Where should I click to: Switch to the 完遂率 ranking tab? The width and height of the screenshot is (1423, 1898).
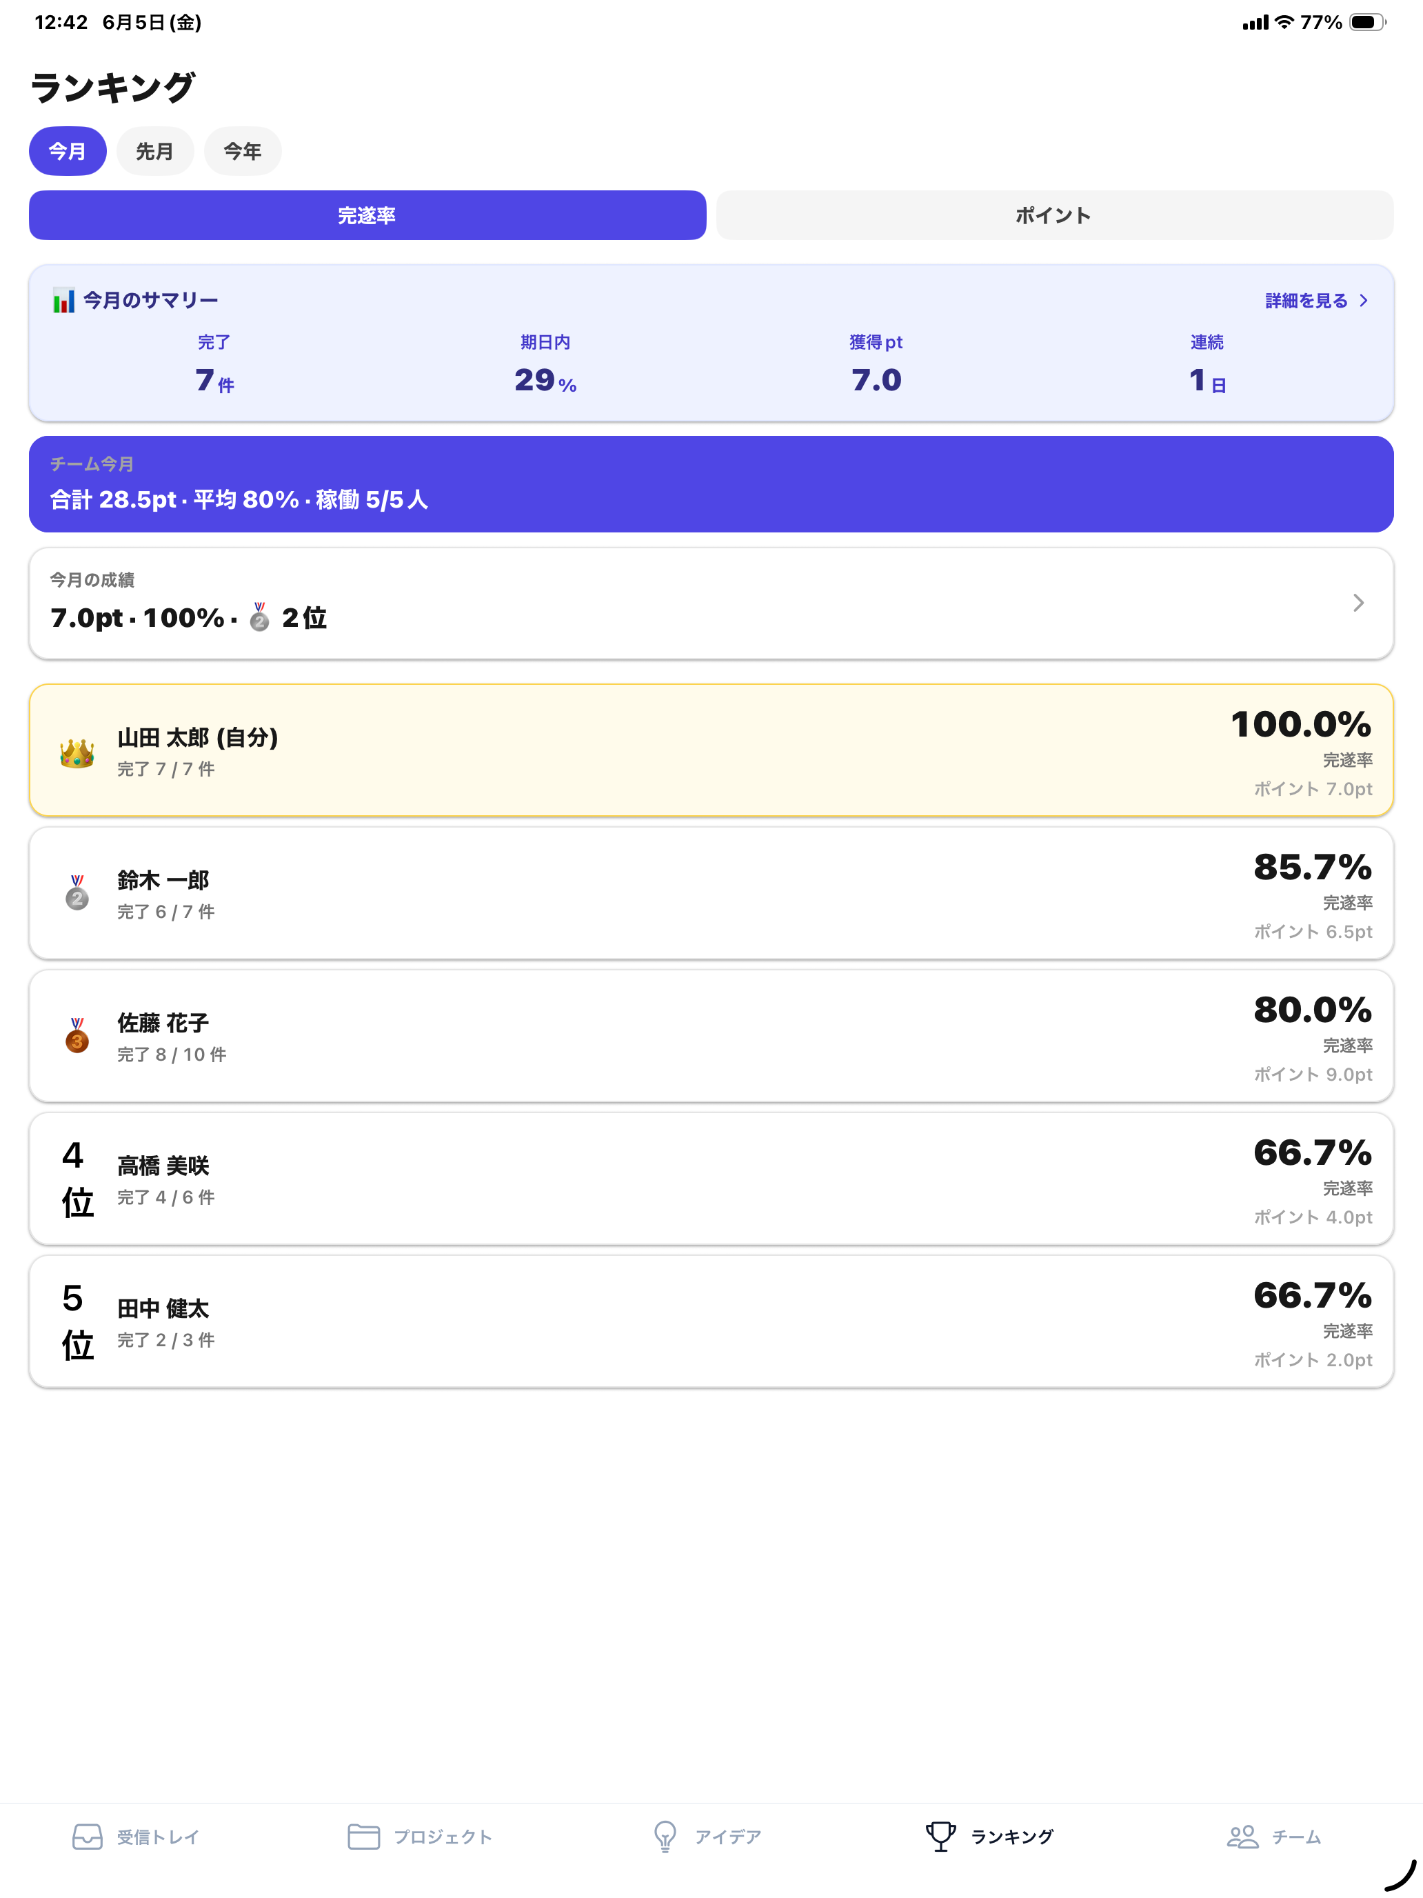(367, 215)
